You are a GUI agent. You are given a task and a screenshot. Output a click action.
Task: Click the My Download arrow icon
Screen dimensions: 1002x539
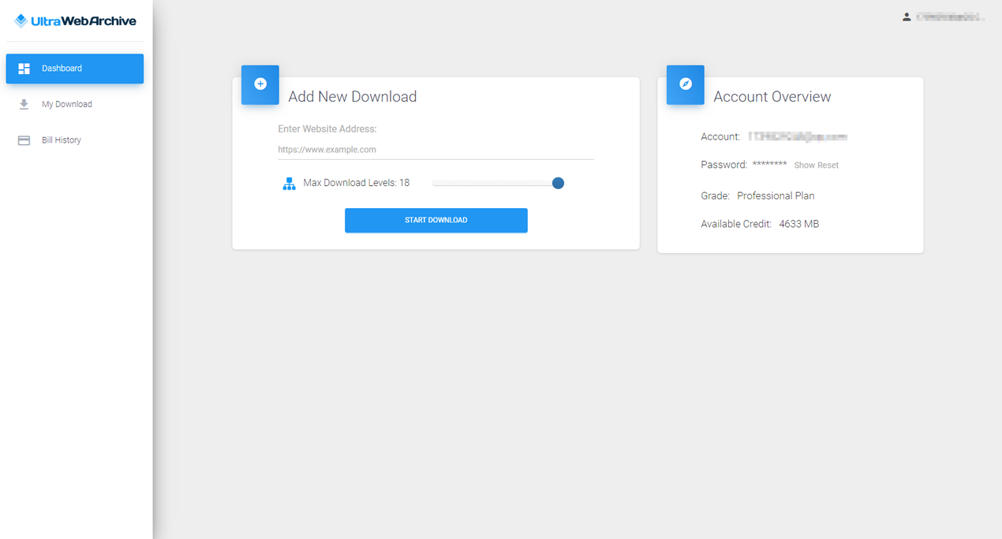coord(24,104)
